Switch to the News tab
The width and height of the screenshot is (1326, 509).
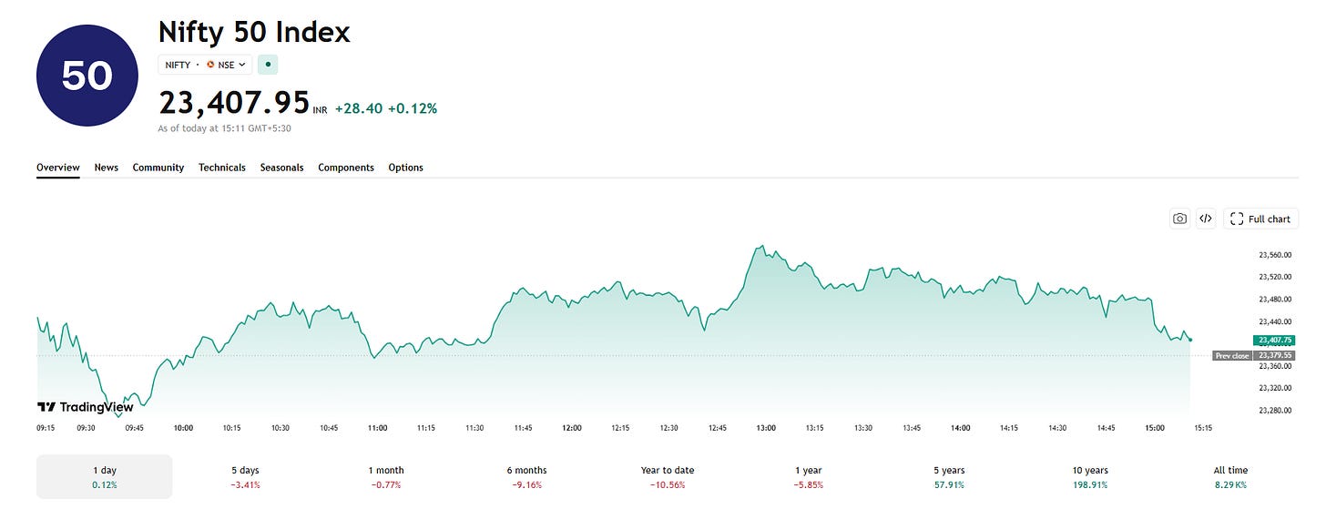pos(107,168)
